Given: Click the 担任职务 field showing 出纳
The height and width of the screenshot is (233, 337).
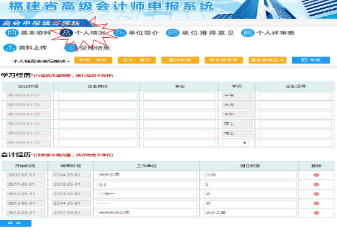Looking at the screenshot, I should (x=250, y=175).
